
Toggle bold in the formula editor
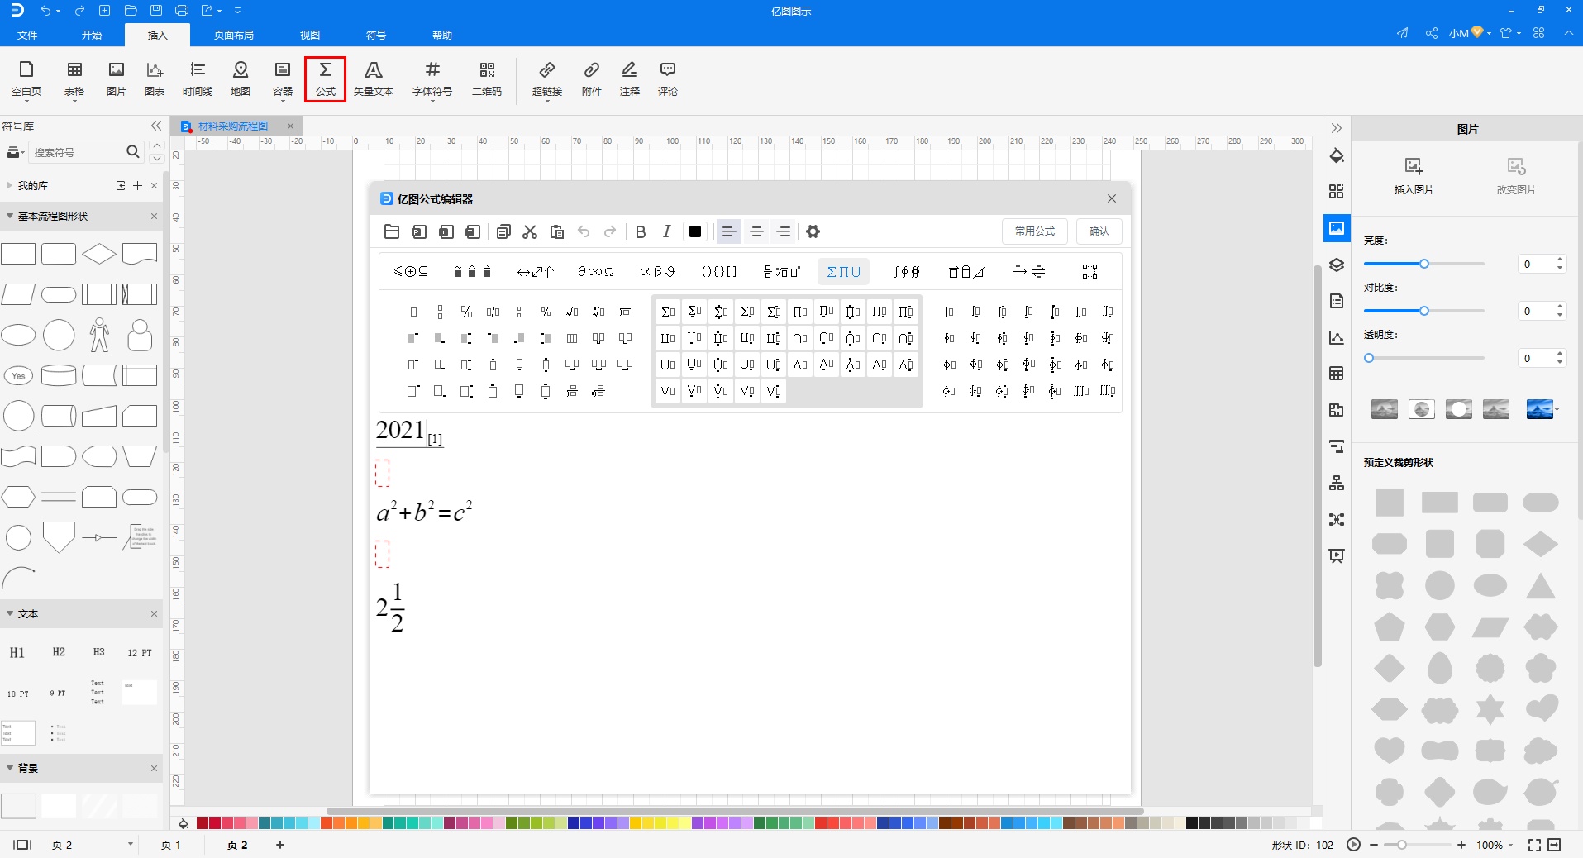[x=641, y=231]
